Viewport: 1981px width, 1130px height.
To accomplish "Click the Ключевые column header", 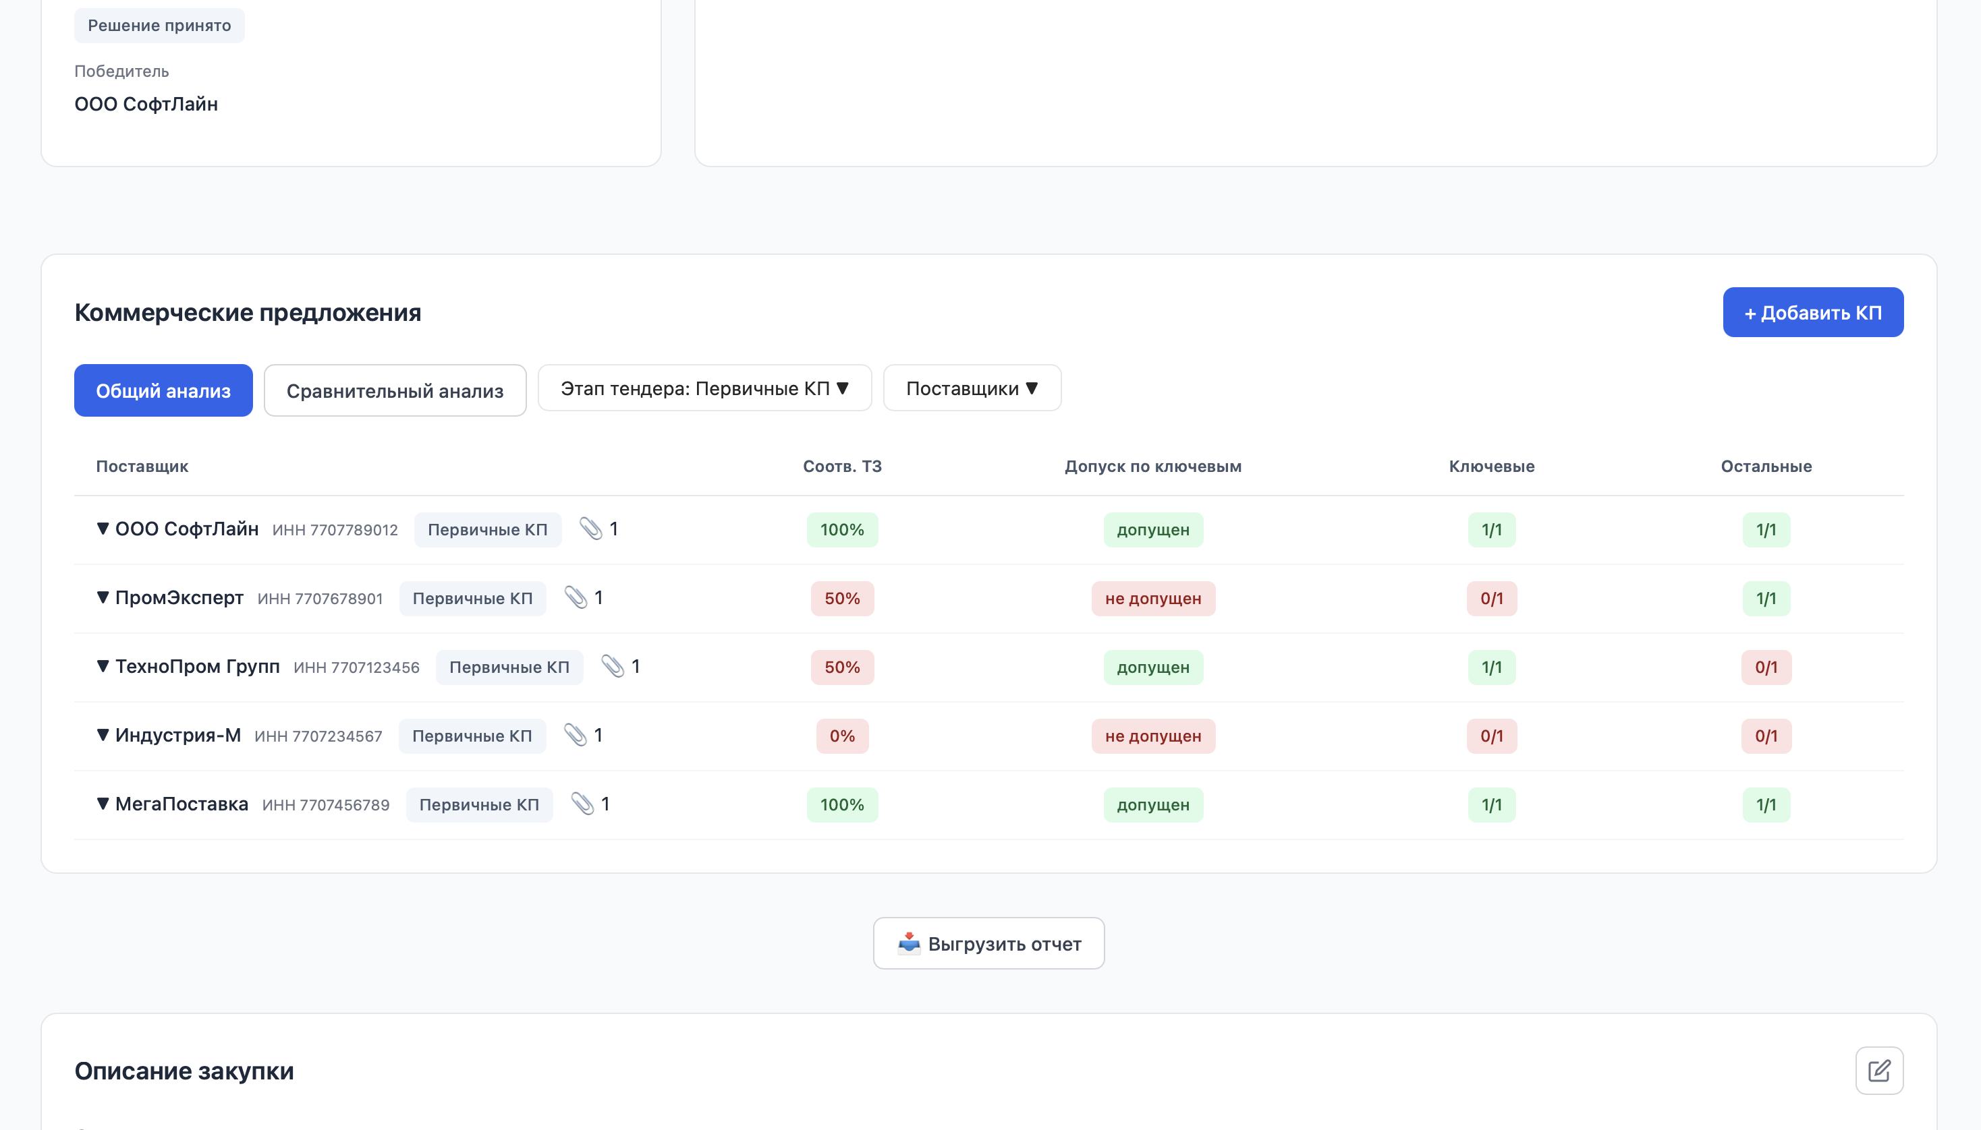I will 1491,466.
